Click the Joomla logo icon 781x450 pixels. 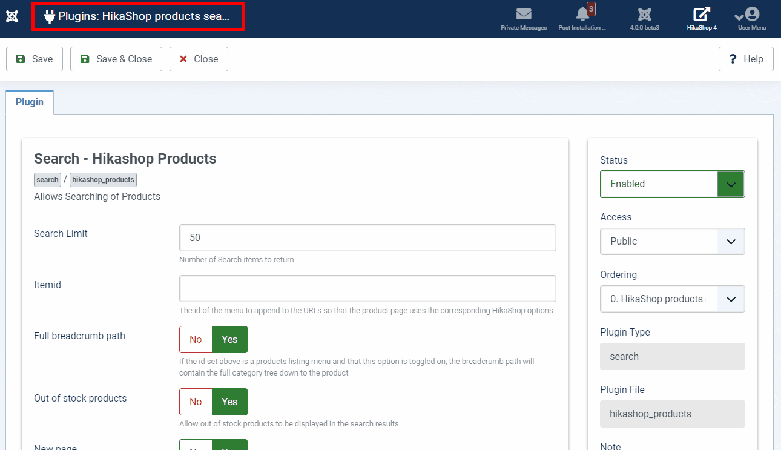pyautogui.click(x=12, y=16)
